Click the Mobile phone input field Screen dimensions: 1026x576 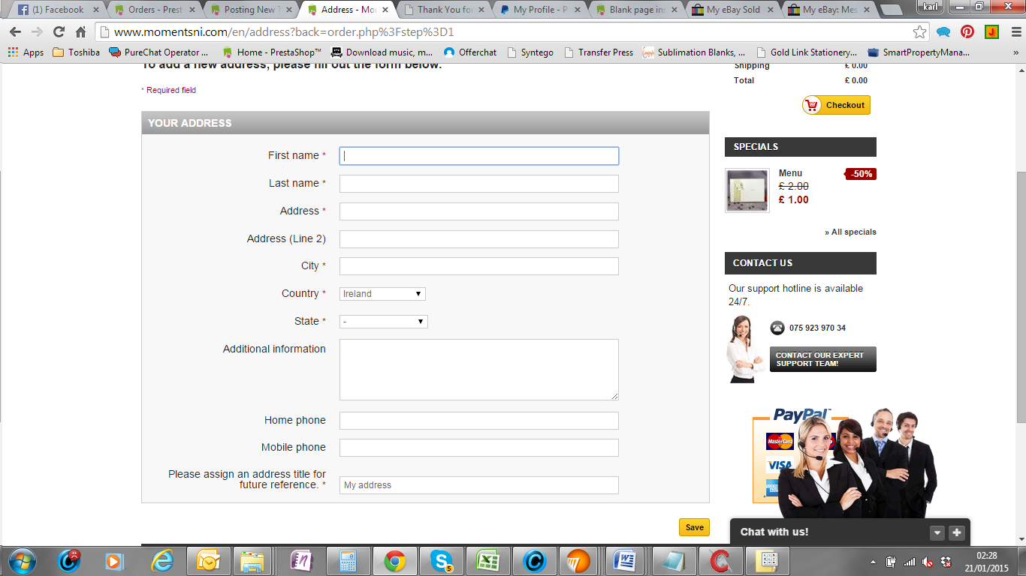[479, 448]
